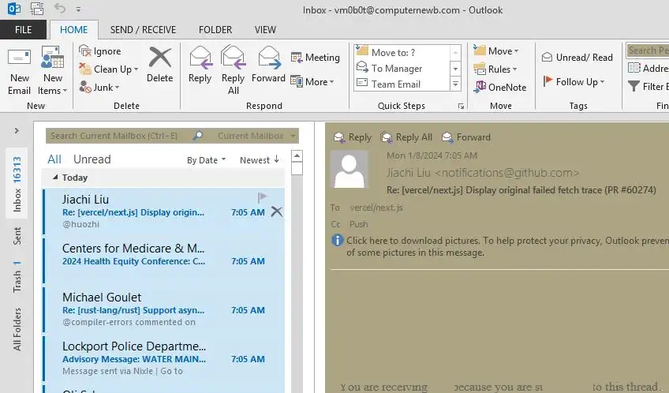Viewport: 669px width, 393px height.
Task: Click the search magnifier icon
Action: pyautogui.click(x=197, y=136)
